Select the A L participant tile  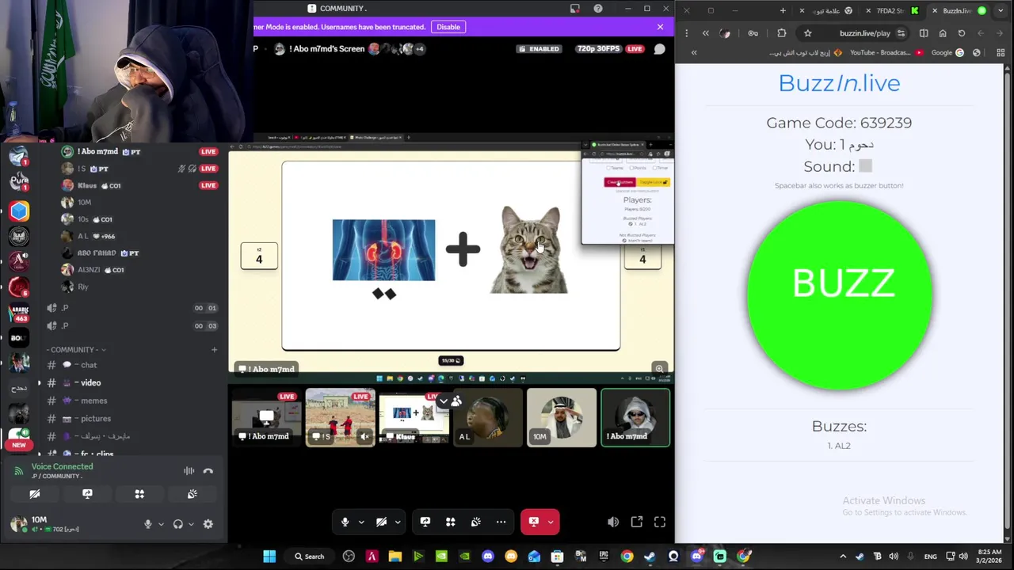tap(487, 417)
